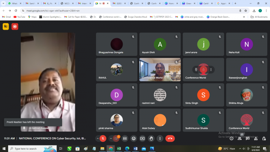Open the host controls lock icon
The height and width of the screenshot is (152, 270).
pyautogui.click(x=264, y=138)
